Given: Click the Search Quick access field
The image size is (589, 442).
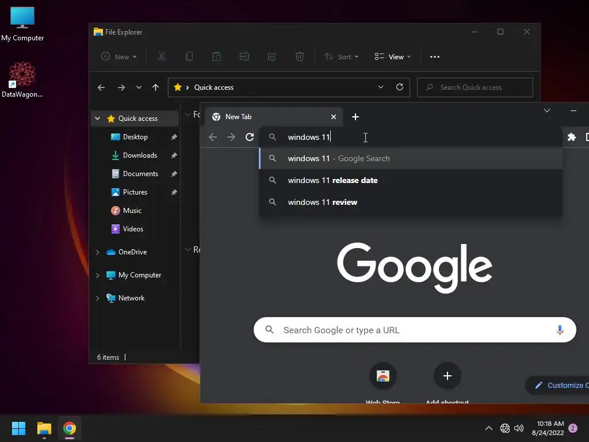Looking at the screenshot, I should pos(475,87).
